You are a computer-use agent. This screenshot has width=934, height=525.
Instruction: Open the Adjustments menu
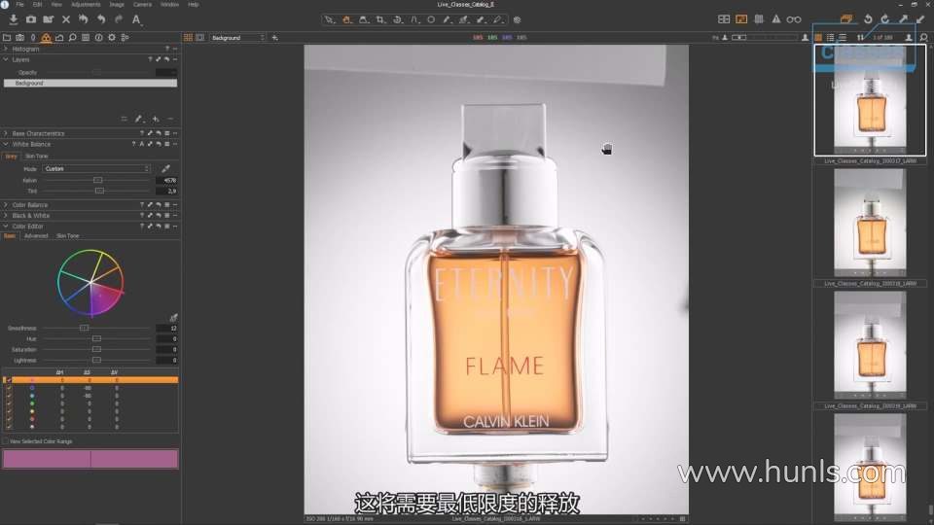pyautogui.click(x=86, y=4)
